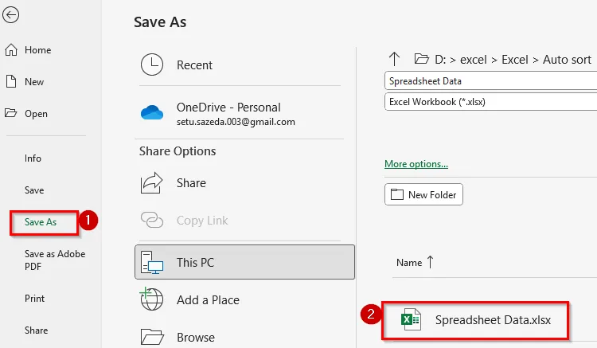Choose the Recent location
This screenshot has width=597, height=348.
194,65
